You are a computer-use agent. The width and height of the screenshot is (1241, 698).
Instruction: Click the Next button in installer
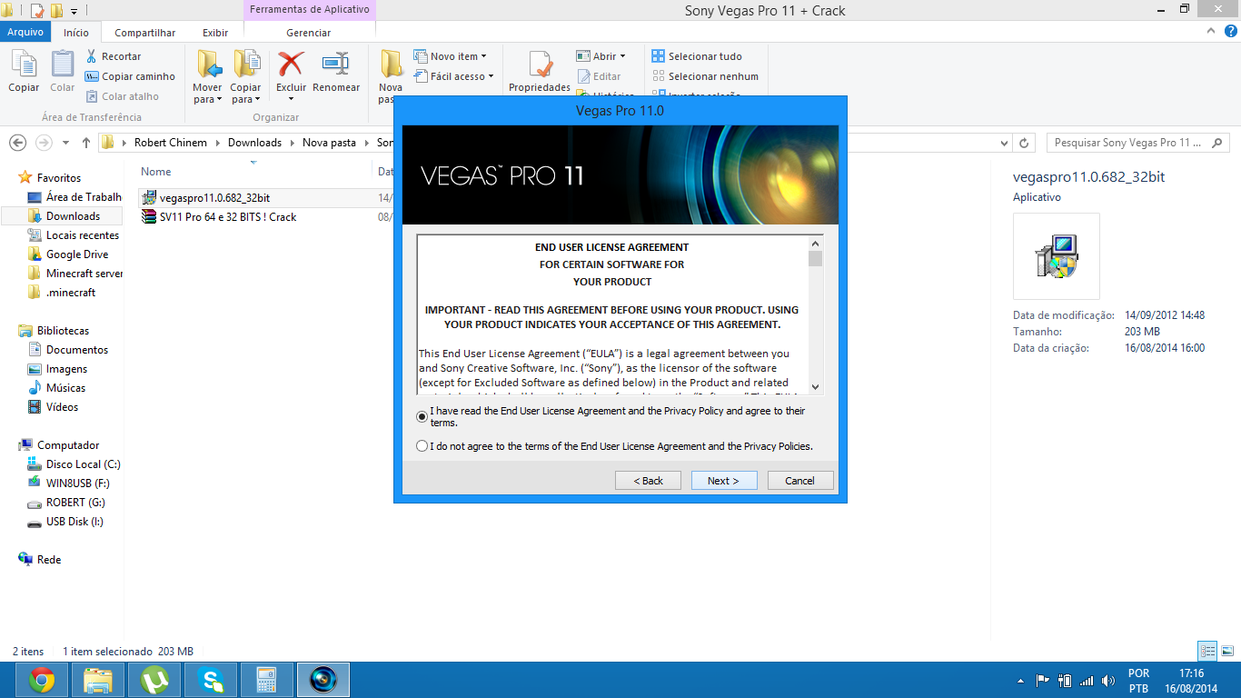pos(724,481)
